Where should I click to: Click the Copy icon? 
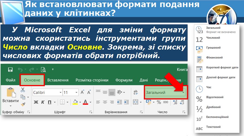[23, 97]
